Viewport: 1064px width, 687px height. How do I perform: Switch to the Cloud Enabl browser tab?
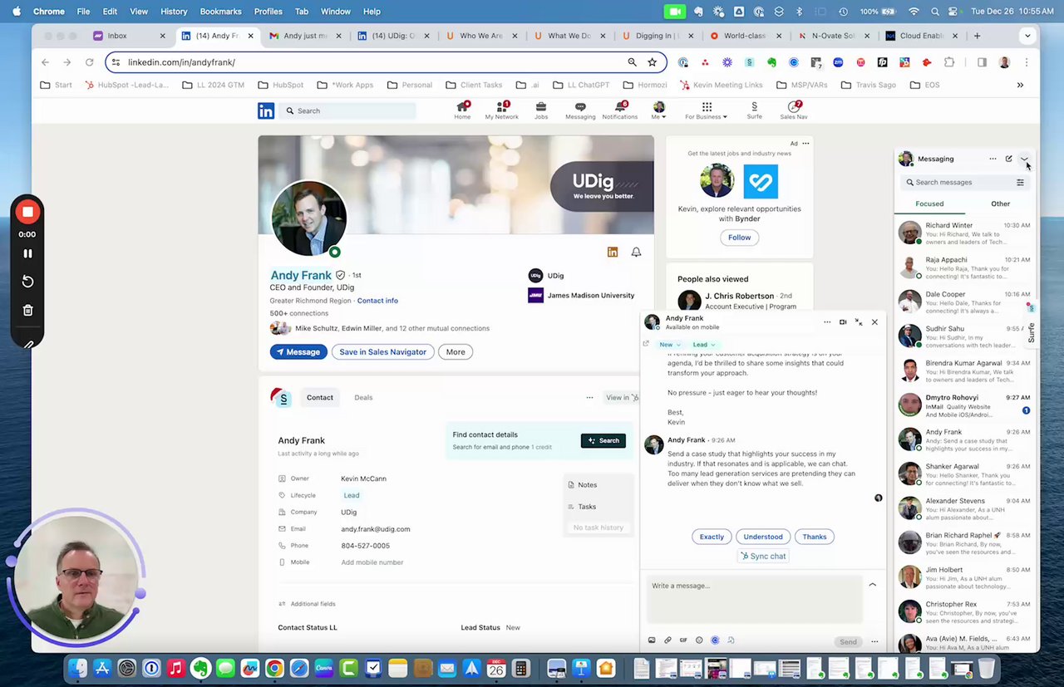pos(922,36)
